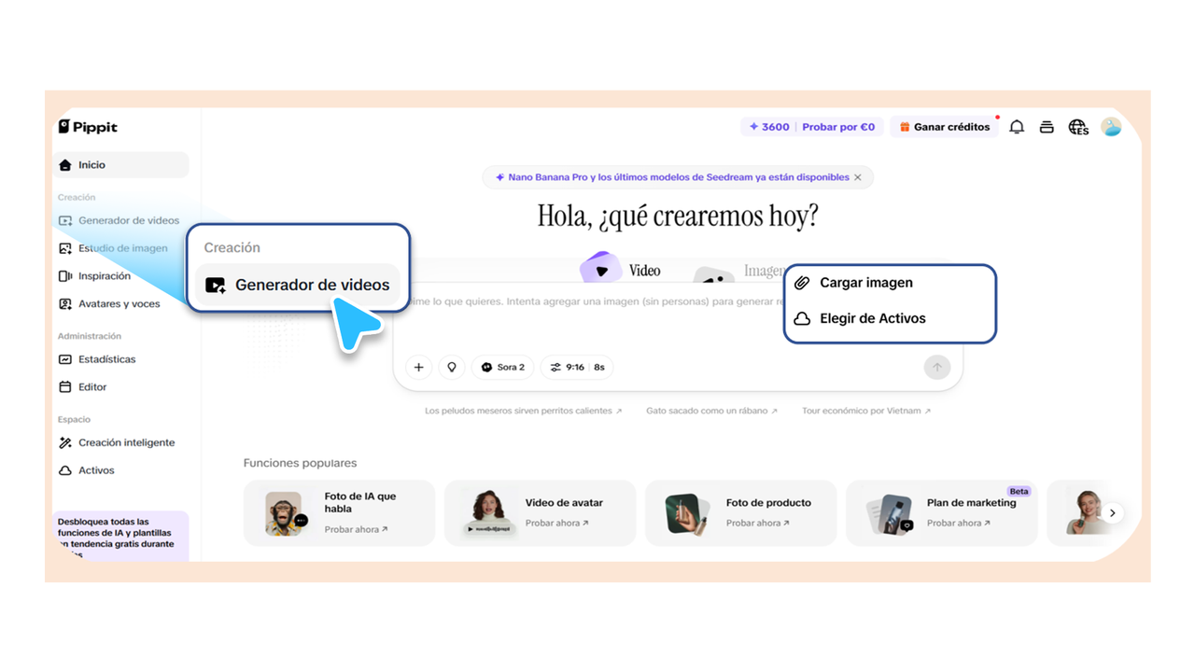Select Inspiración in the sidebar

(105, 275)
